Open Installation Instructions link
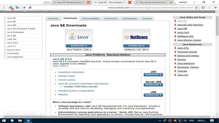 point(71,72)
